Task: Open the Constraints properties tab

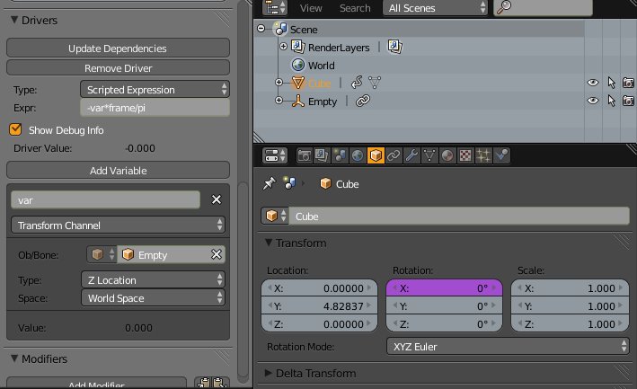Action: coord(394,155)
